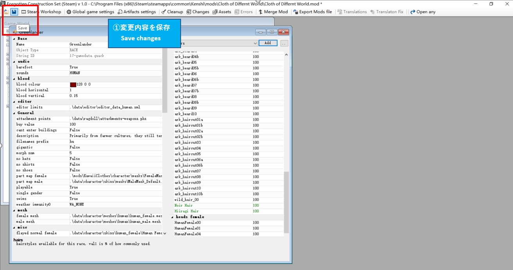Select the no shoes property row

click(88, 170)
